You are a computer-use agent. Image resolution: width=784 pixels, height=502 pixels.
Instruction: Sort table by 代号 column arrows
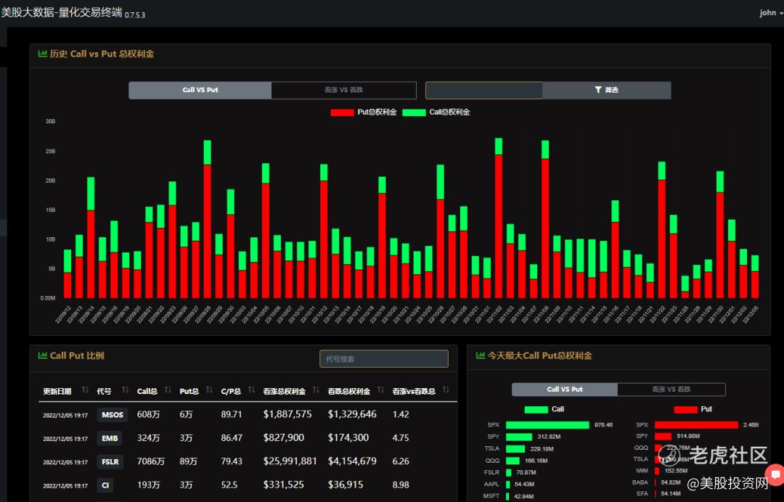tap(125, 390)
